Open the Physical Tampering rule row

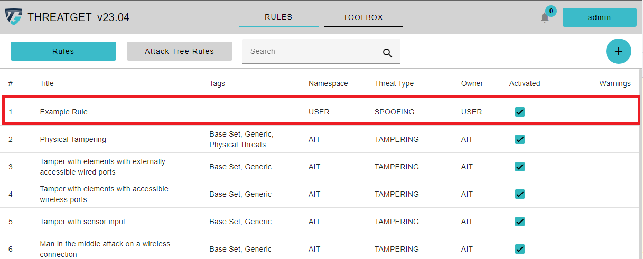click(x=73, y=139)
